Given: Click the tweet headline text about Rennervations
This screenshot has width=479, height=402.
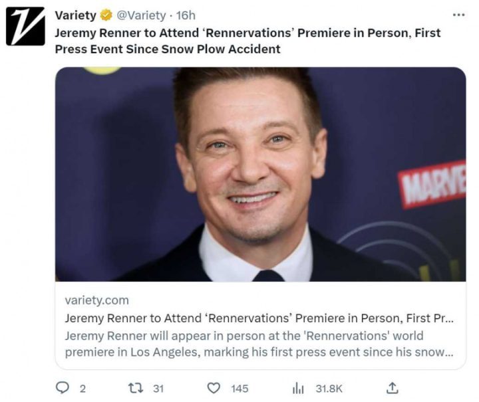Looking at the screenshot, I should [x=247, y=41].
